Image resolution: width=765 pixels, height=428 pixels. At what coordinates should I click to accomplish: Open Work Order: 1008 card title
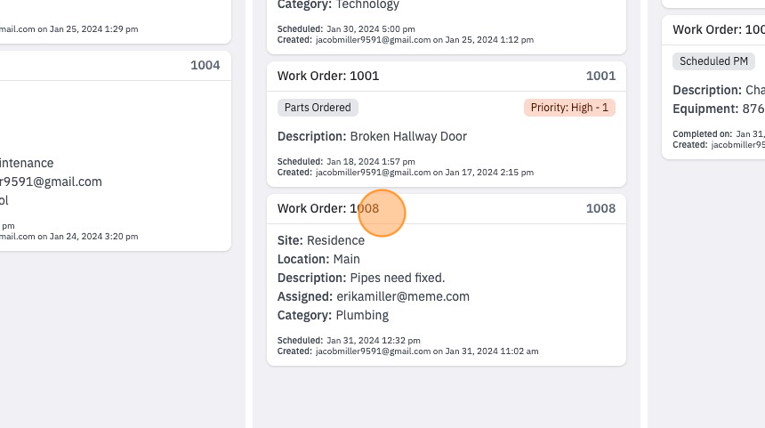click(328, 208)
